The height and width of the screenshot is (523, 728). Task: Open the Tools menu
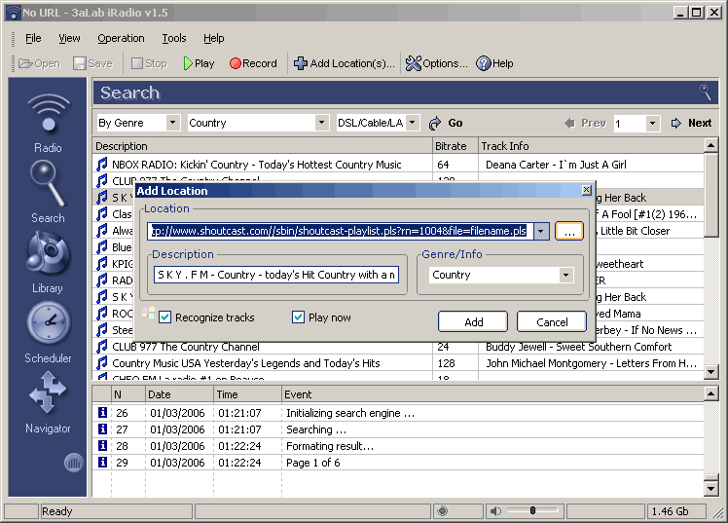click(174, 39)
